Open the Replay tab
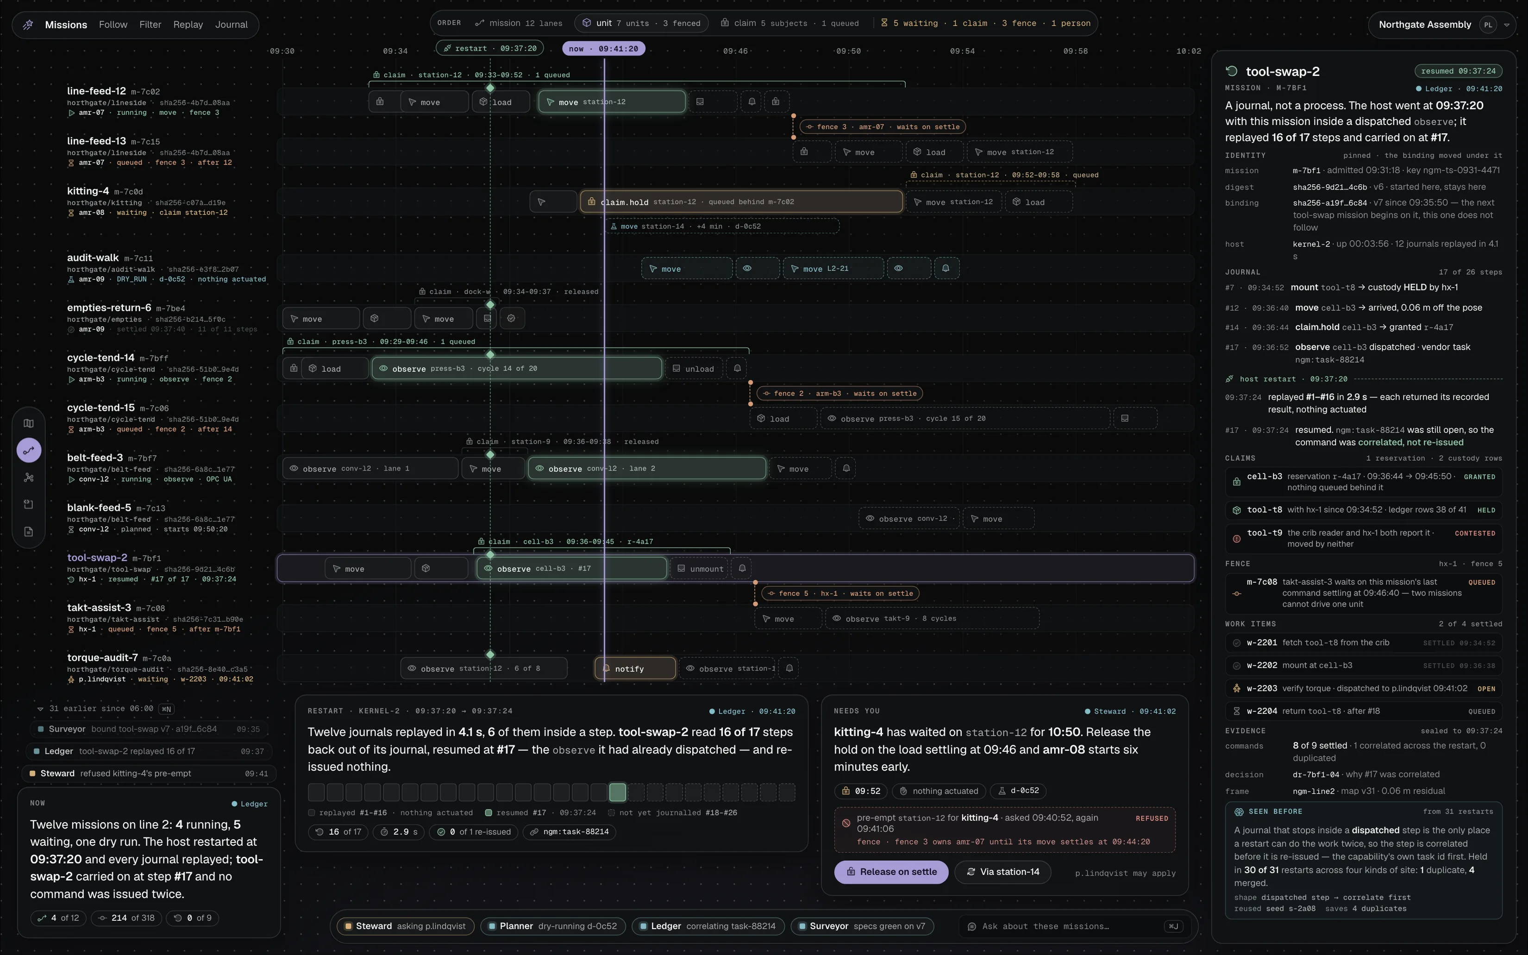Viewport: 1528px width, 955px height. (x=188, y=25)
